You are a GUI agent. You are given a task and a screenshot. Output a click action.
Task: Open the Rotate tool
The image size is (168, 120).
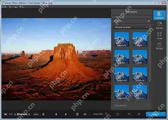pos(159,25)
